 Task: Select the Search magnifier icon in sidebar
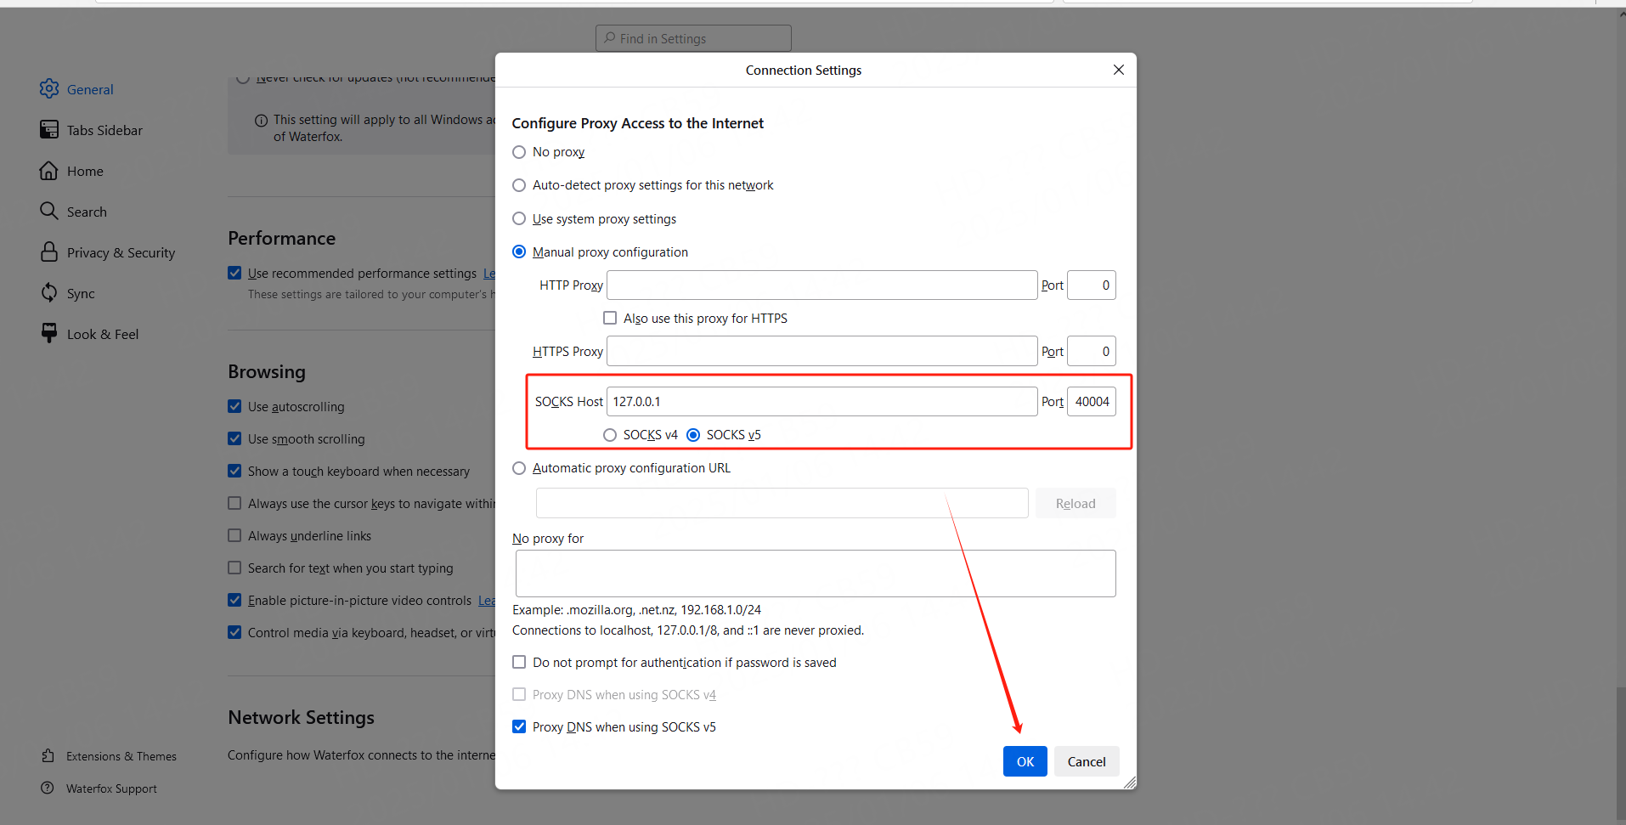click(x=49, y=212)
